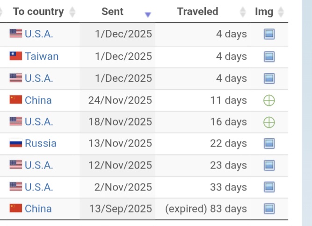Open image icon in first U.S.A. row

tap(269, 34)
